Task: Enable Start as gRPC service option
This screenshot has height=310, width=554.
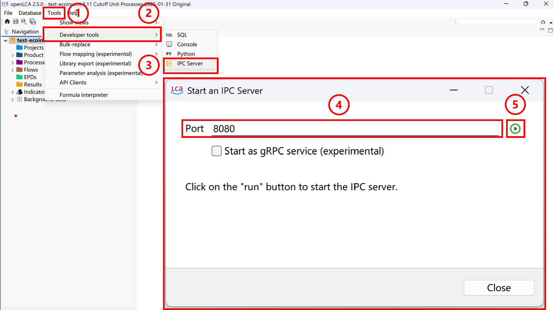Action: 217,151
